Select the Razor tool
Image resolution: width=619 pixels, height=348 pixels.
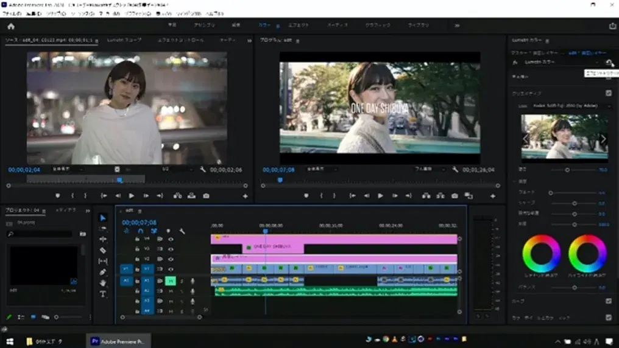pyautogui.click(x=102, y=250)
